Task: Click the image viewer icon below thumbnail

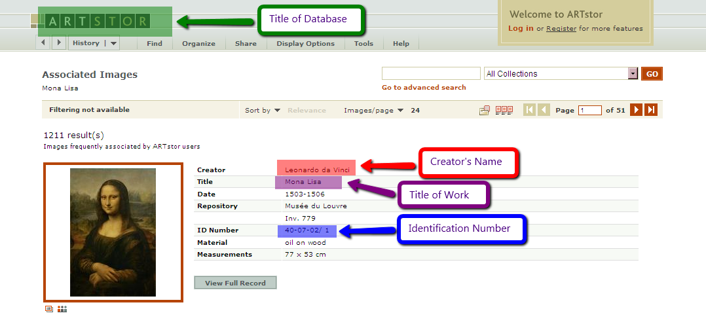Action: [x=49, y=309]
